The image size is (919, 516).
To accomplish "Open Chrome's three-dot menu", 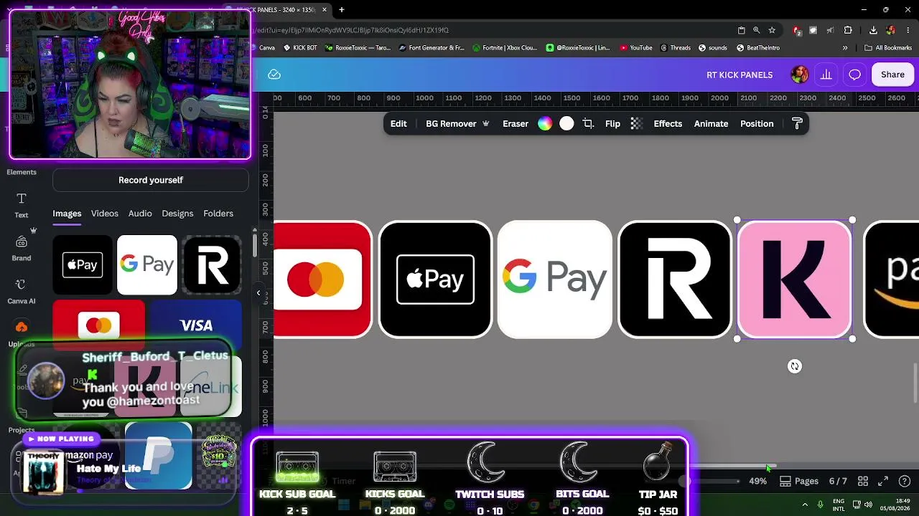I will pos(908,30).
